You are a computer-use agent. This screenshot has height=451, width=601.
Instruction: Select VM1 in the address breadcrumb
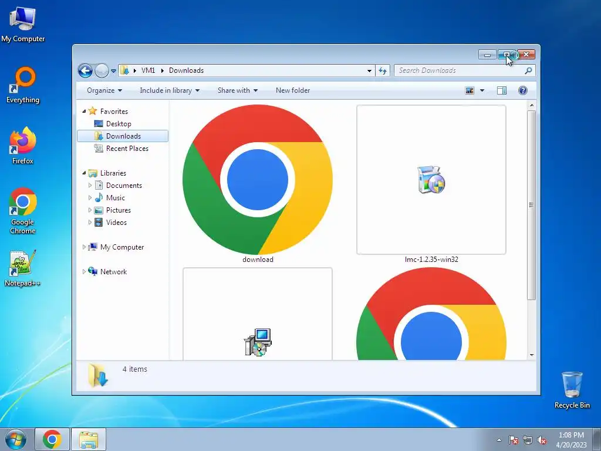point(148,70)
